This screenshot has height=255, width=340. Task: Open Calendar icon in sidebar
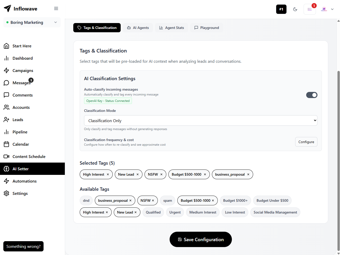tap(7, 144)
